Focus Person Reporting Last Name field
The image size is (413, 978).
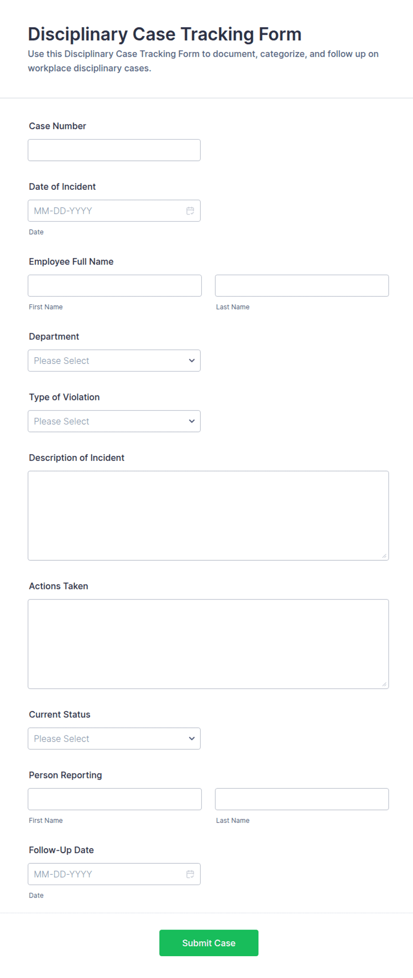pyautogui.click(x=302, y=799)
